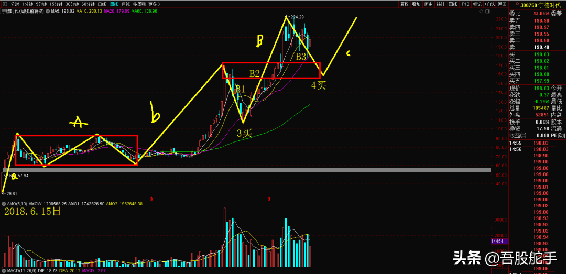Click 外盘 52851 value
The image size is (566, 274).
[x=541, y=115]
